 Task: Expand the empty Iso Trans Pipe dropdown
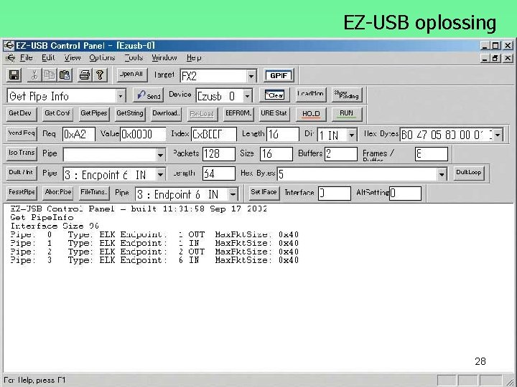(x=160, y=155)
